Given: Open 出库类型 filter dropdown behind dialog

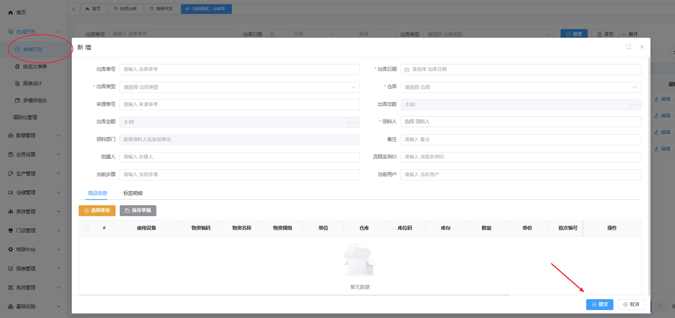Looking at the screenshot, I should (488, 34).
